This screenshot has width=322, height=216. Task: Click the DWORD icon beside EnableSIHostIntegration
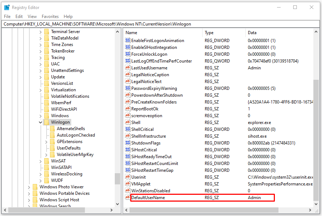tap(127, 47)
